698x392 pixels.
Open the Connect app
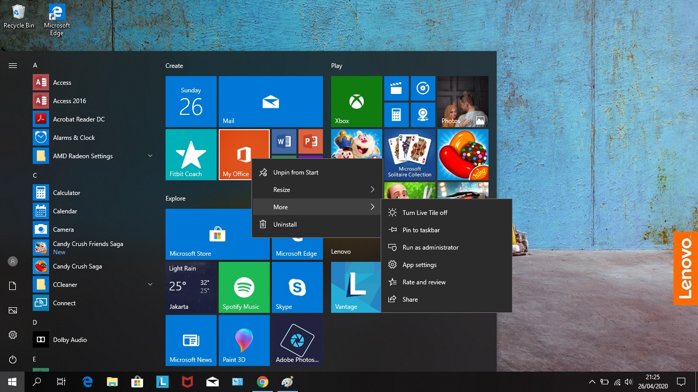[x=93, y=303]
